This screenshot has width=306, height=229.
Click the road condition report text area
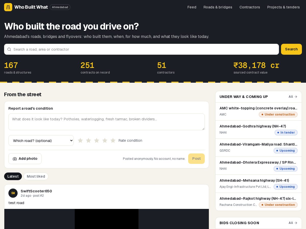[x=107, y=122]
